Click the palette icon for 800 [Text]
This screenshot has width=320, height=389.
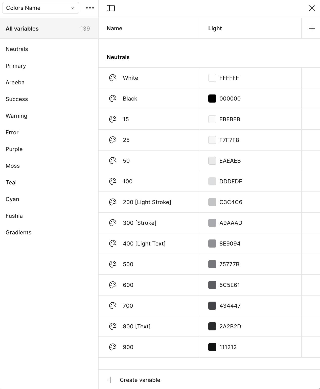click(113, 326)
